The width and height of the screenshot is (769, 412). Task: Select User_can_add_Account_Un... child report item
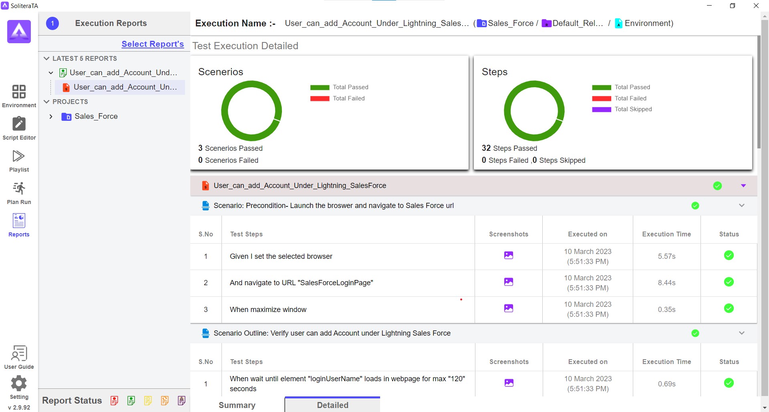point(120,87)
